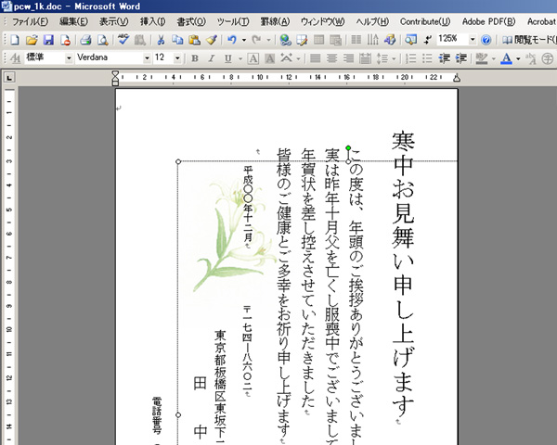
Task: Align text to the right
Action: click(x=348, y=58)
